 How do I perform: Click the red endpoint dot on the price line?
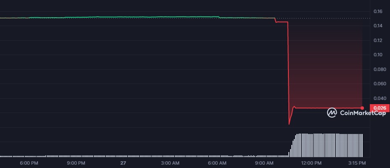(362, 108)
